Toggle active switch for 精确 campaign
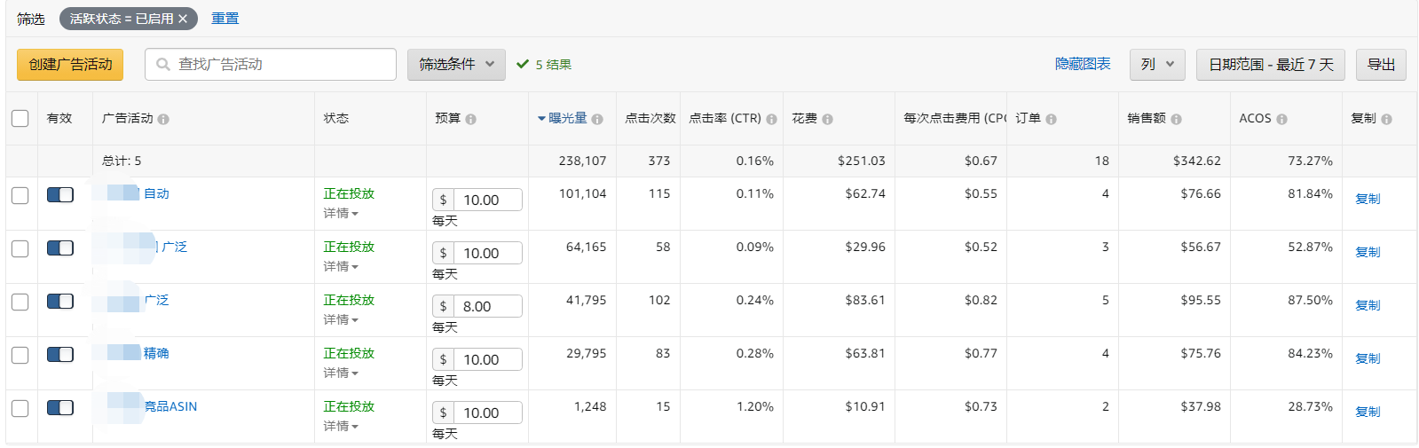1419x448 pixels. point(60,354)
